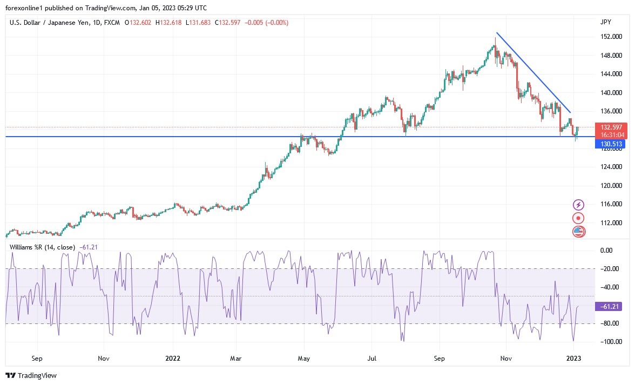Click the purple lightning event marker icon

pos(578,204)
